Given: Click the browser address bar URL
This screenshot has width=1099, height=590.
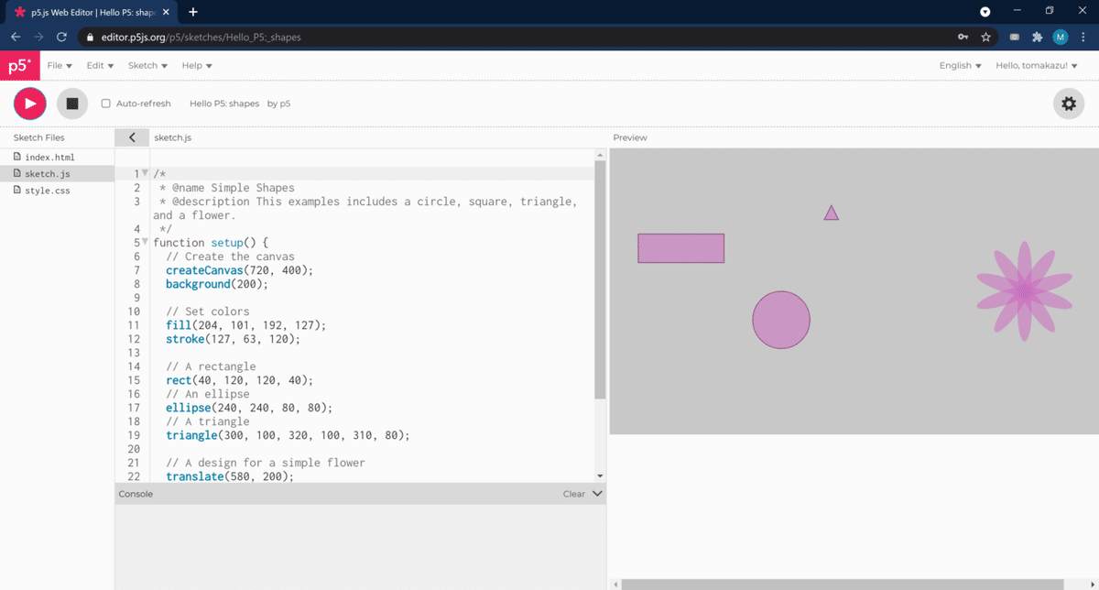Looking at the screenshot, I should [x=200, y=38].
